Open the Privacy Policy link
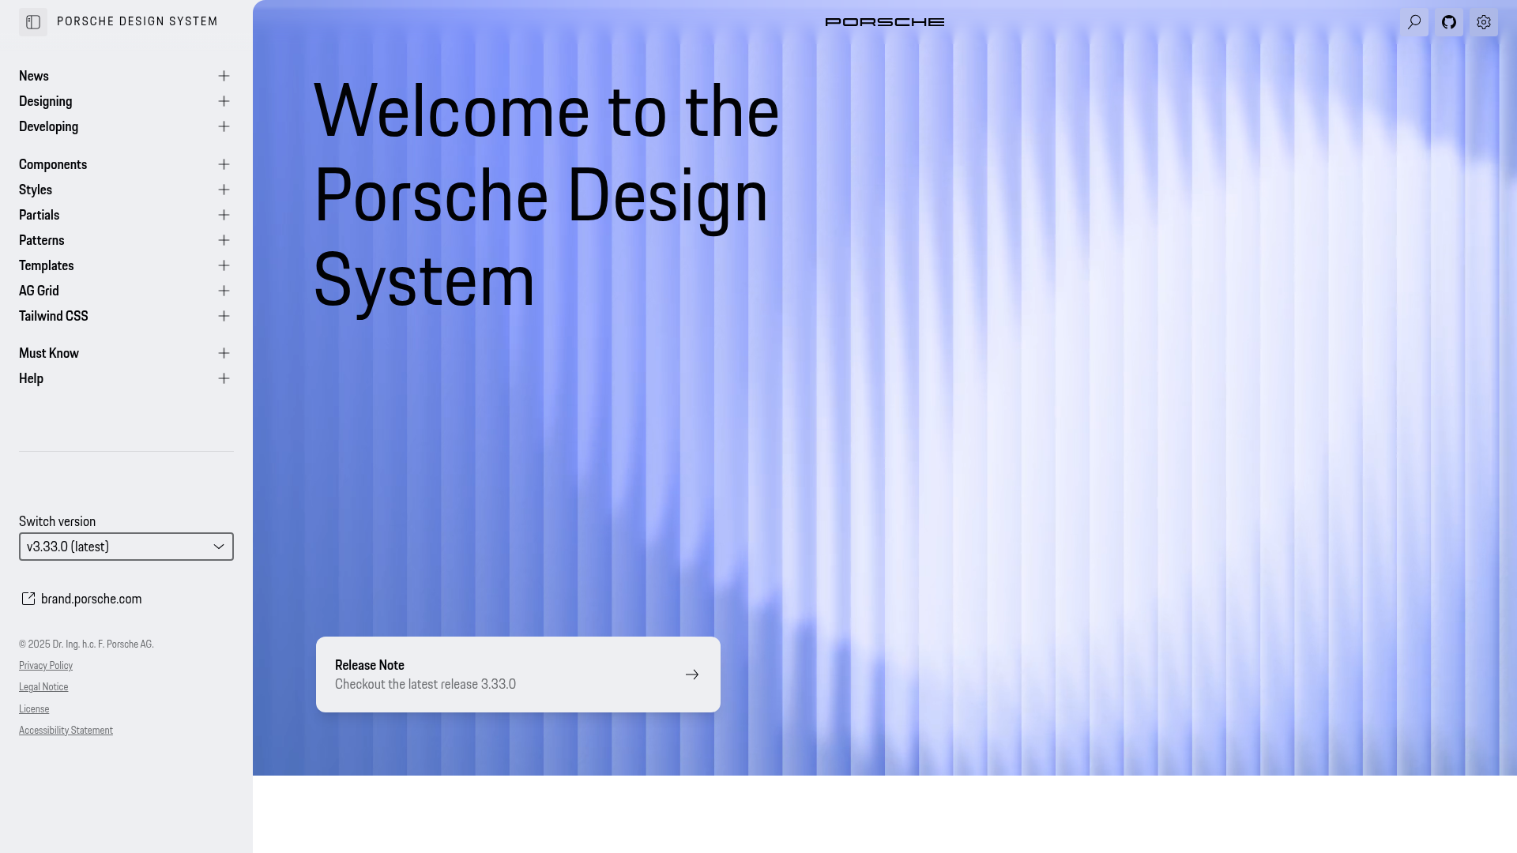This screenshot has height=853, width=1517. [x=46, y=666]
